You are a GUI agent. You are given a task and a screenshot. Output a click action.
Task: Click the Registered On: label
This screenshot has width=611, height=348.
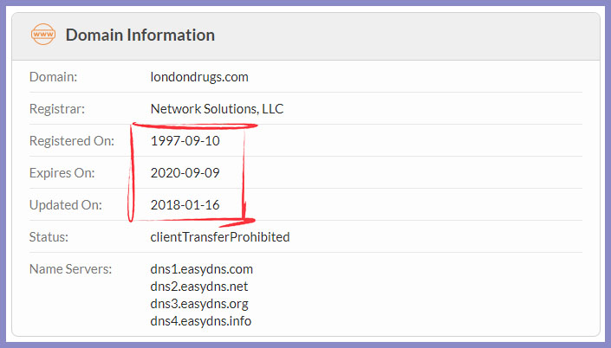[72, 141]
